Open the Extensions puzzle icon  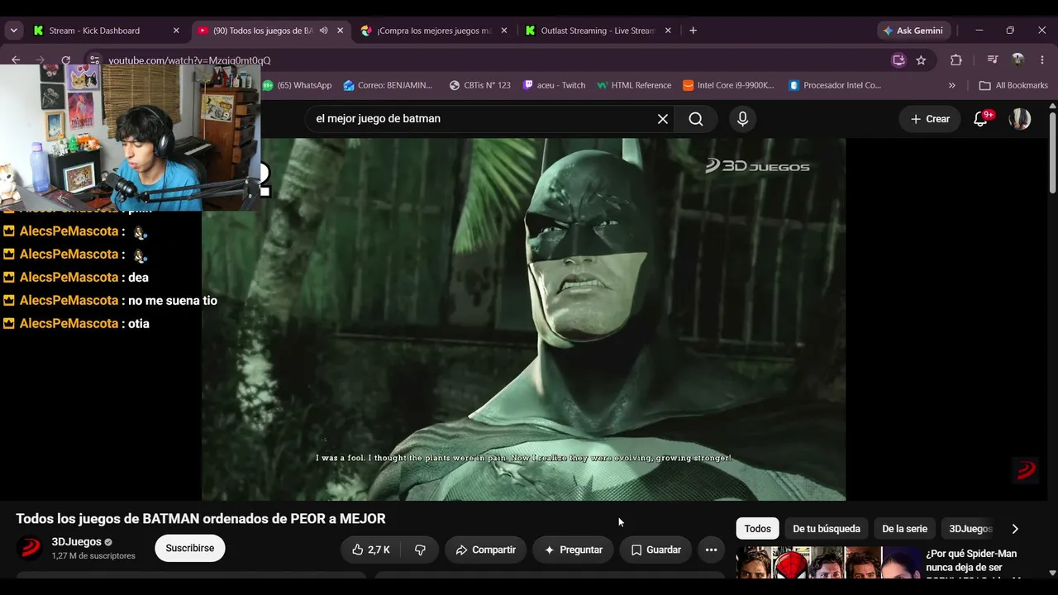tap(956, 60)
